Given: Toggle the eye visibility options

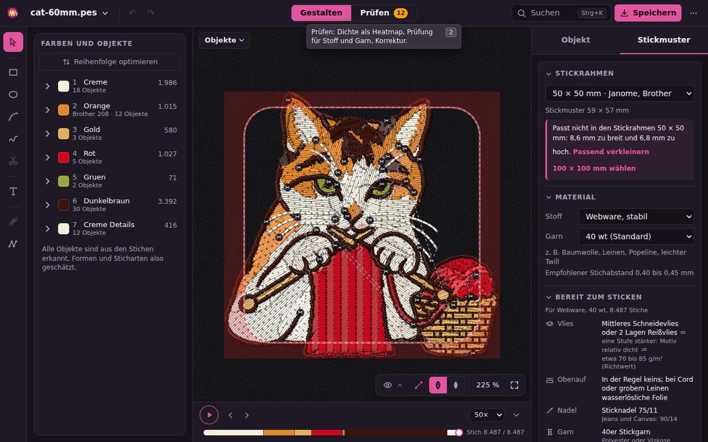Looking at the screenshot, I should tap(388, 385).
